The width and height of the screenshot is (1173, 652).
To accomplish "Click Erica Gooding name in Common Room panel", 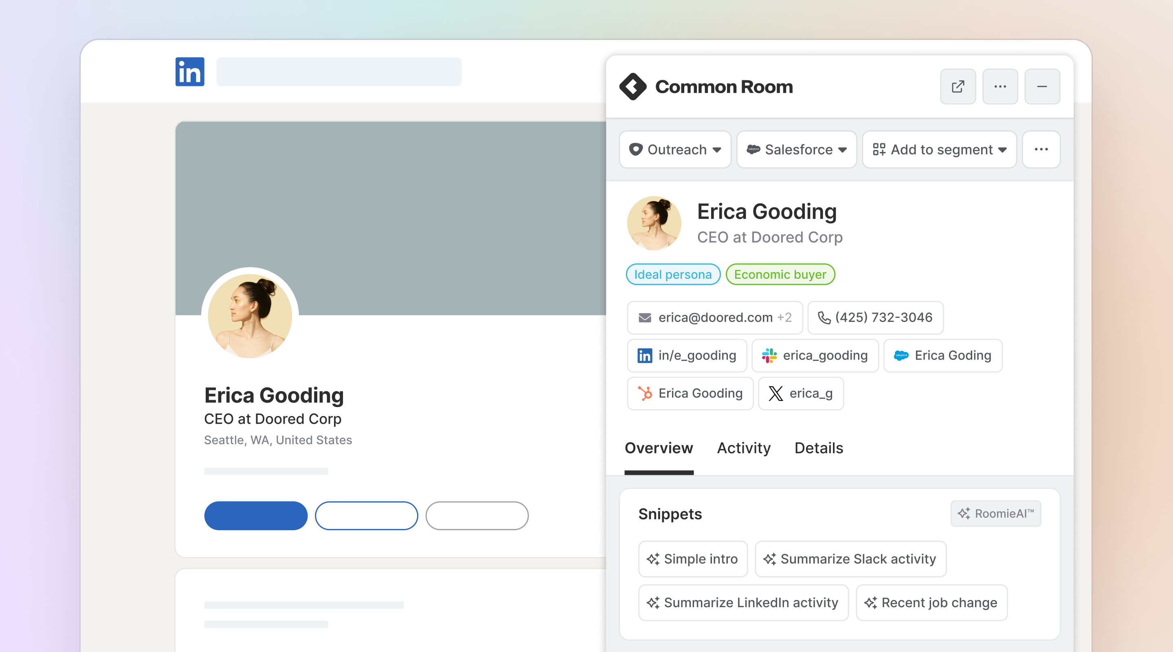I will point(767,211).
